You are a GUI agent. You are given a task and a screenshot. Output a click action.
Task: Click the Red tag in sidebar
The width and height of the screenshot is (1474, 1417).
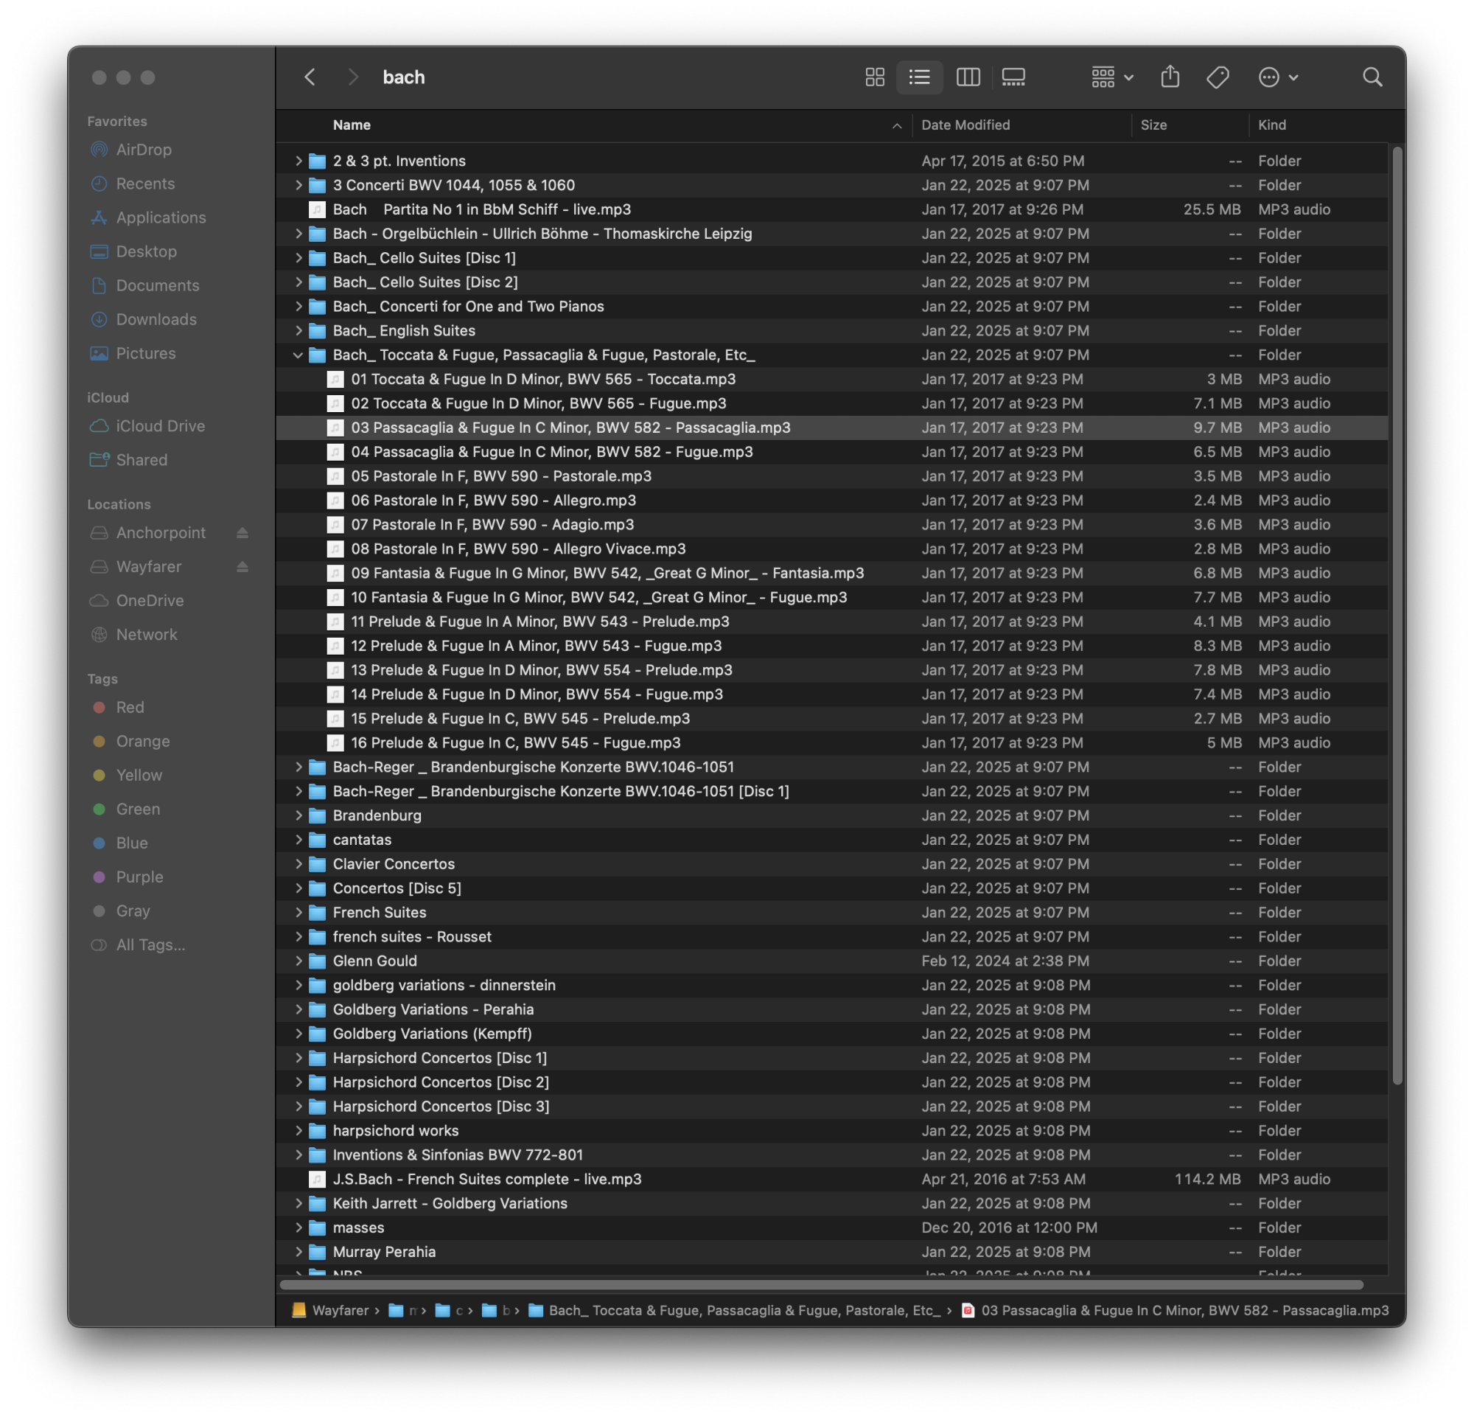(130, 707)
